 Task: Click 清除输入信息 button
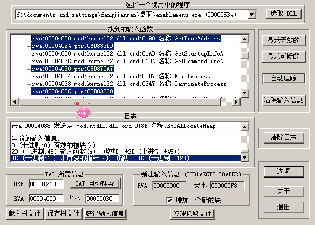(284, 100)
